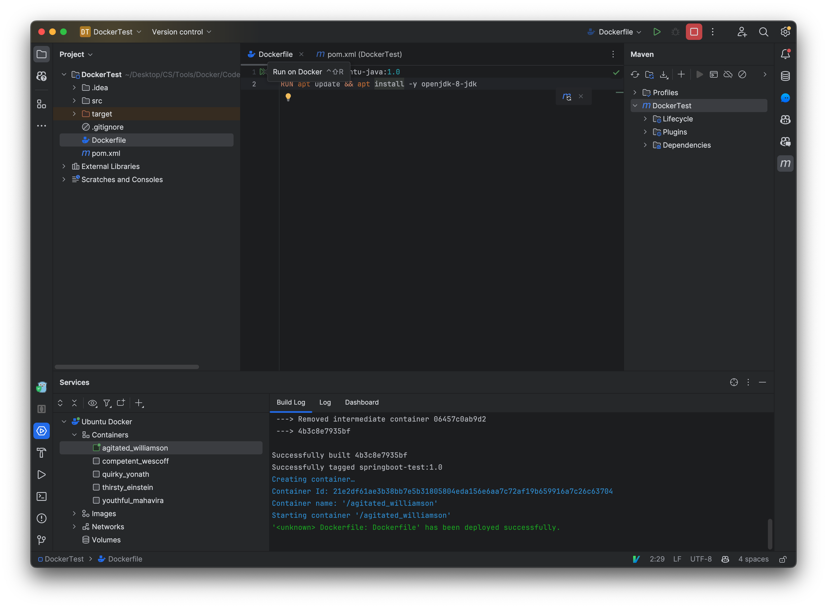Open the Dockerfile run configuration dropdown

coord(615,32)
